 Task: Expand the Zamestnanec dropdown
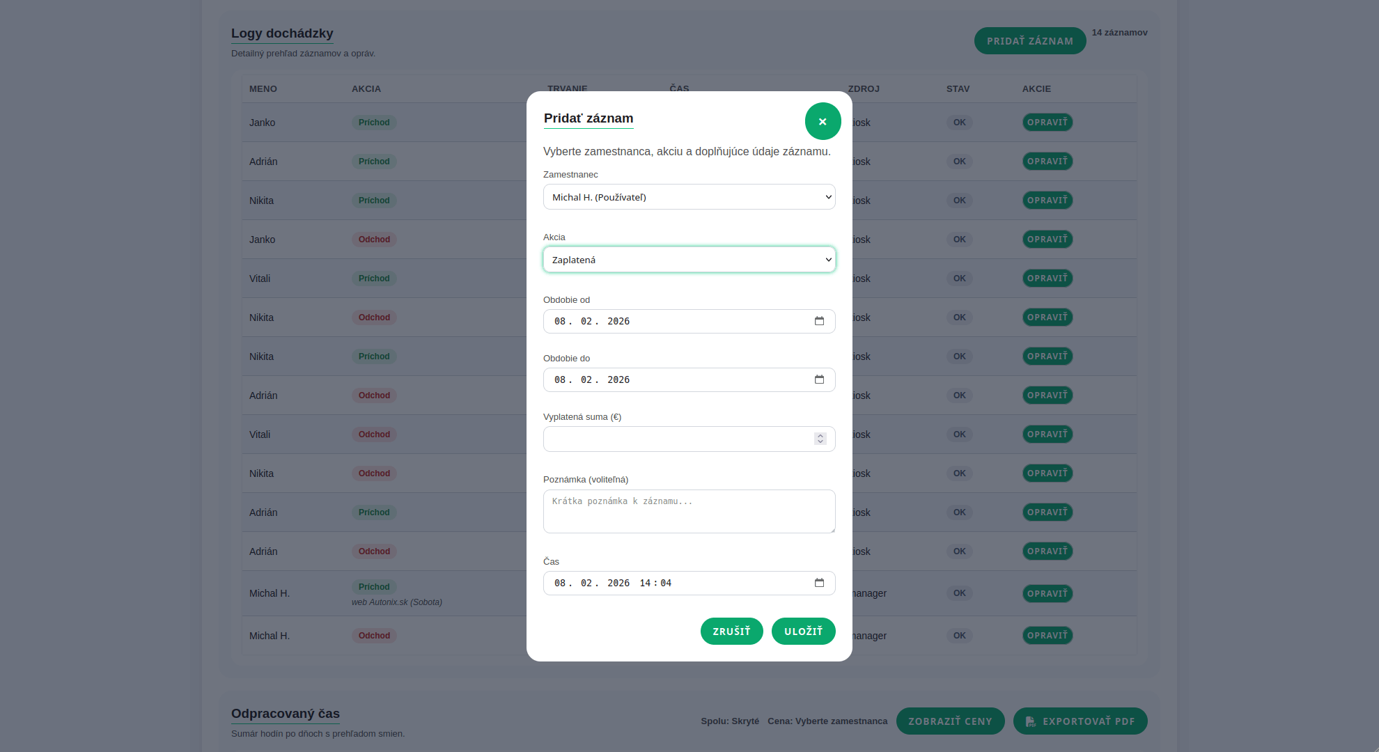[689, 197]
